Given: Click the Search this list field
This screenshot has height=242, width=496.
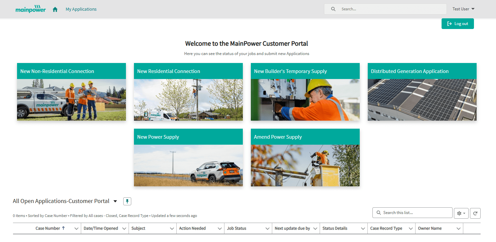Looking at the screenshot, I should [412, 213].
